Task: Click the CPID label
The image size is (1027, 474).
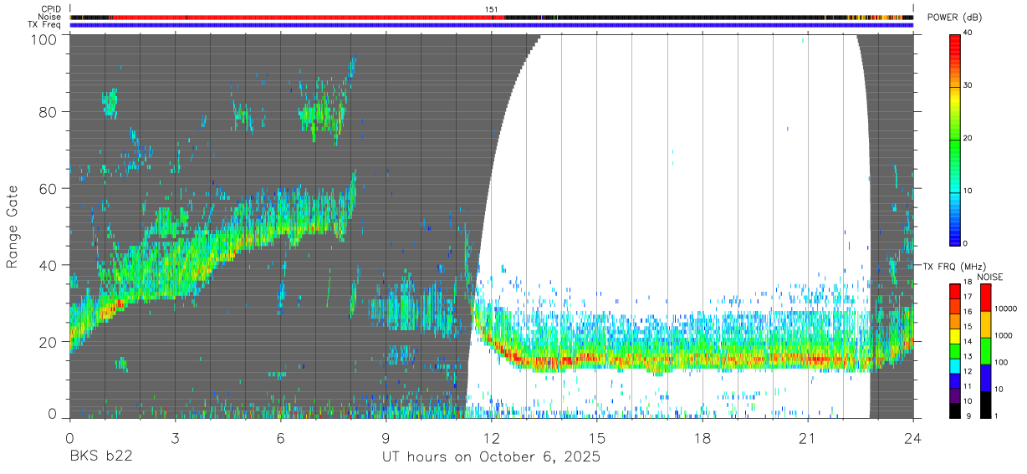Action: coord(51,9)
